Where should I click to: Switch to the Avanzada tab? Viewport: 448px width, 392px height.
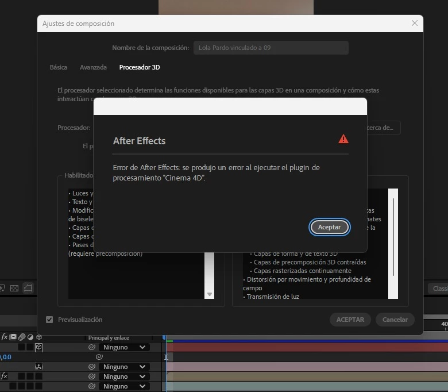[93, 67]
